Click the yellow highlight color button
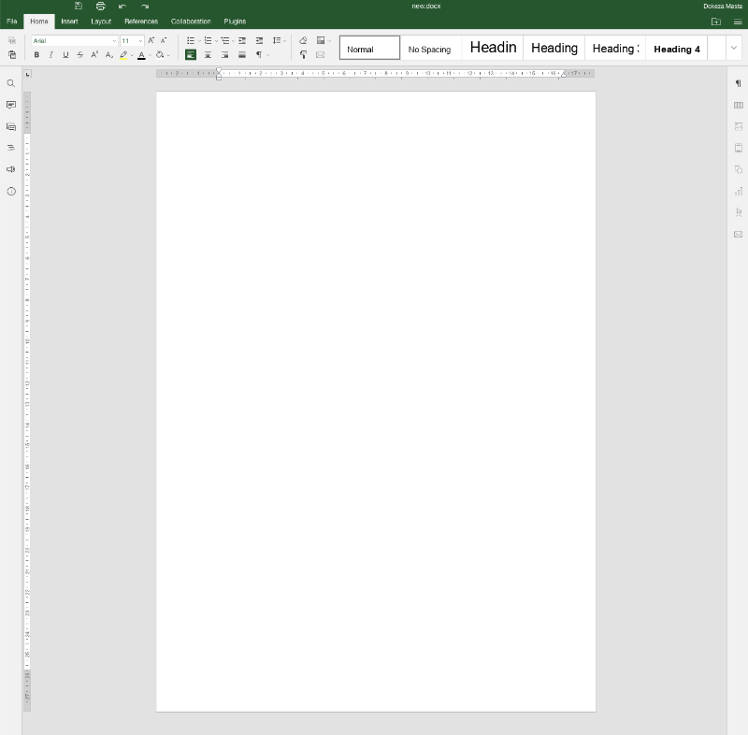Image resolution: width=748 pixels, height=735 pixels. coord(122,55)
